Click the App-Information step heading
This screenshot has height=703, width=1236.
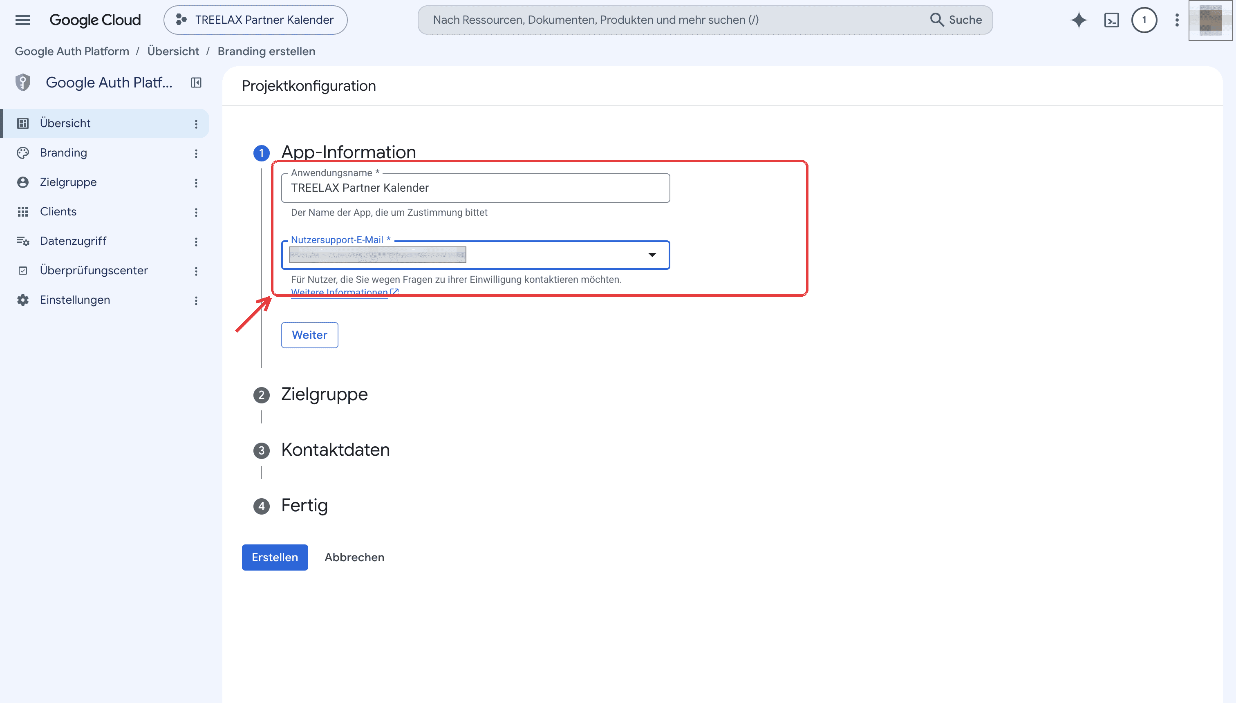coord(349,152)
